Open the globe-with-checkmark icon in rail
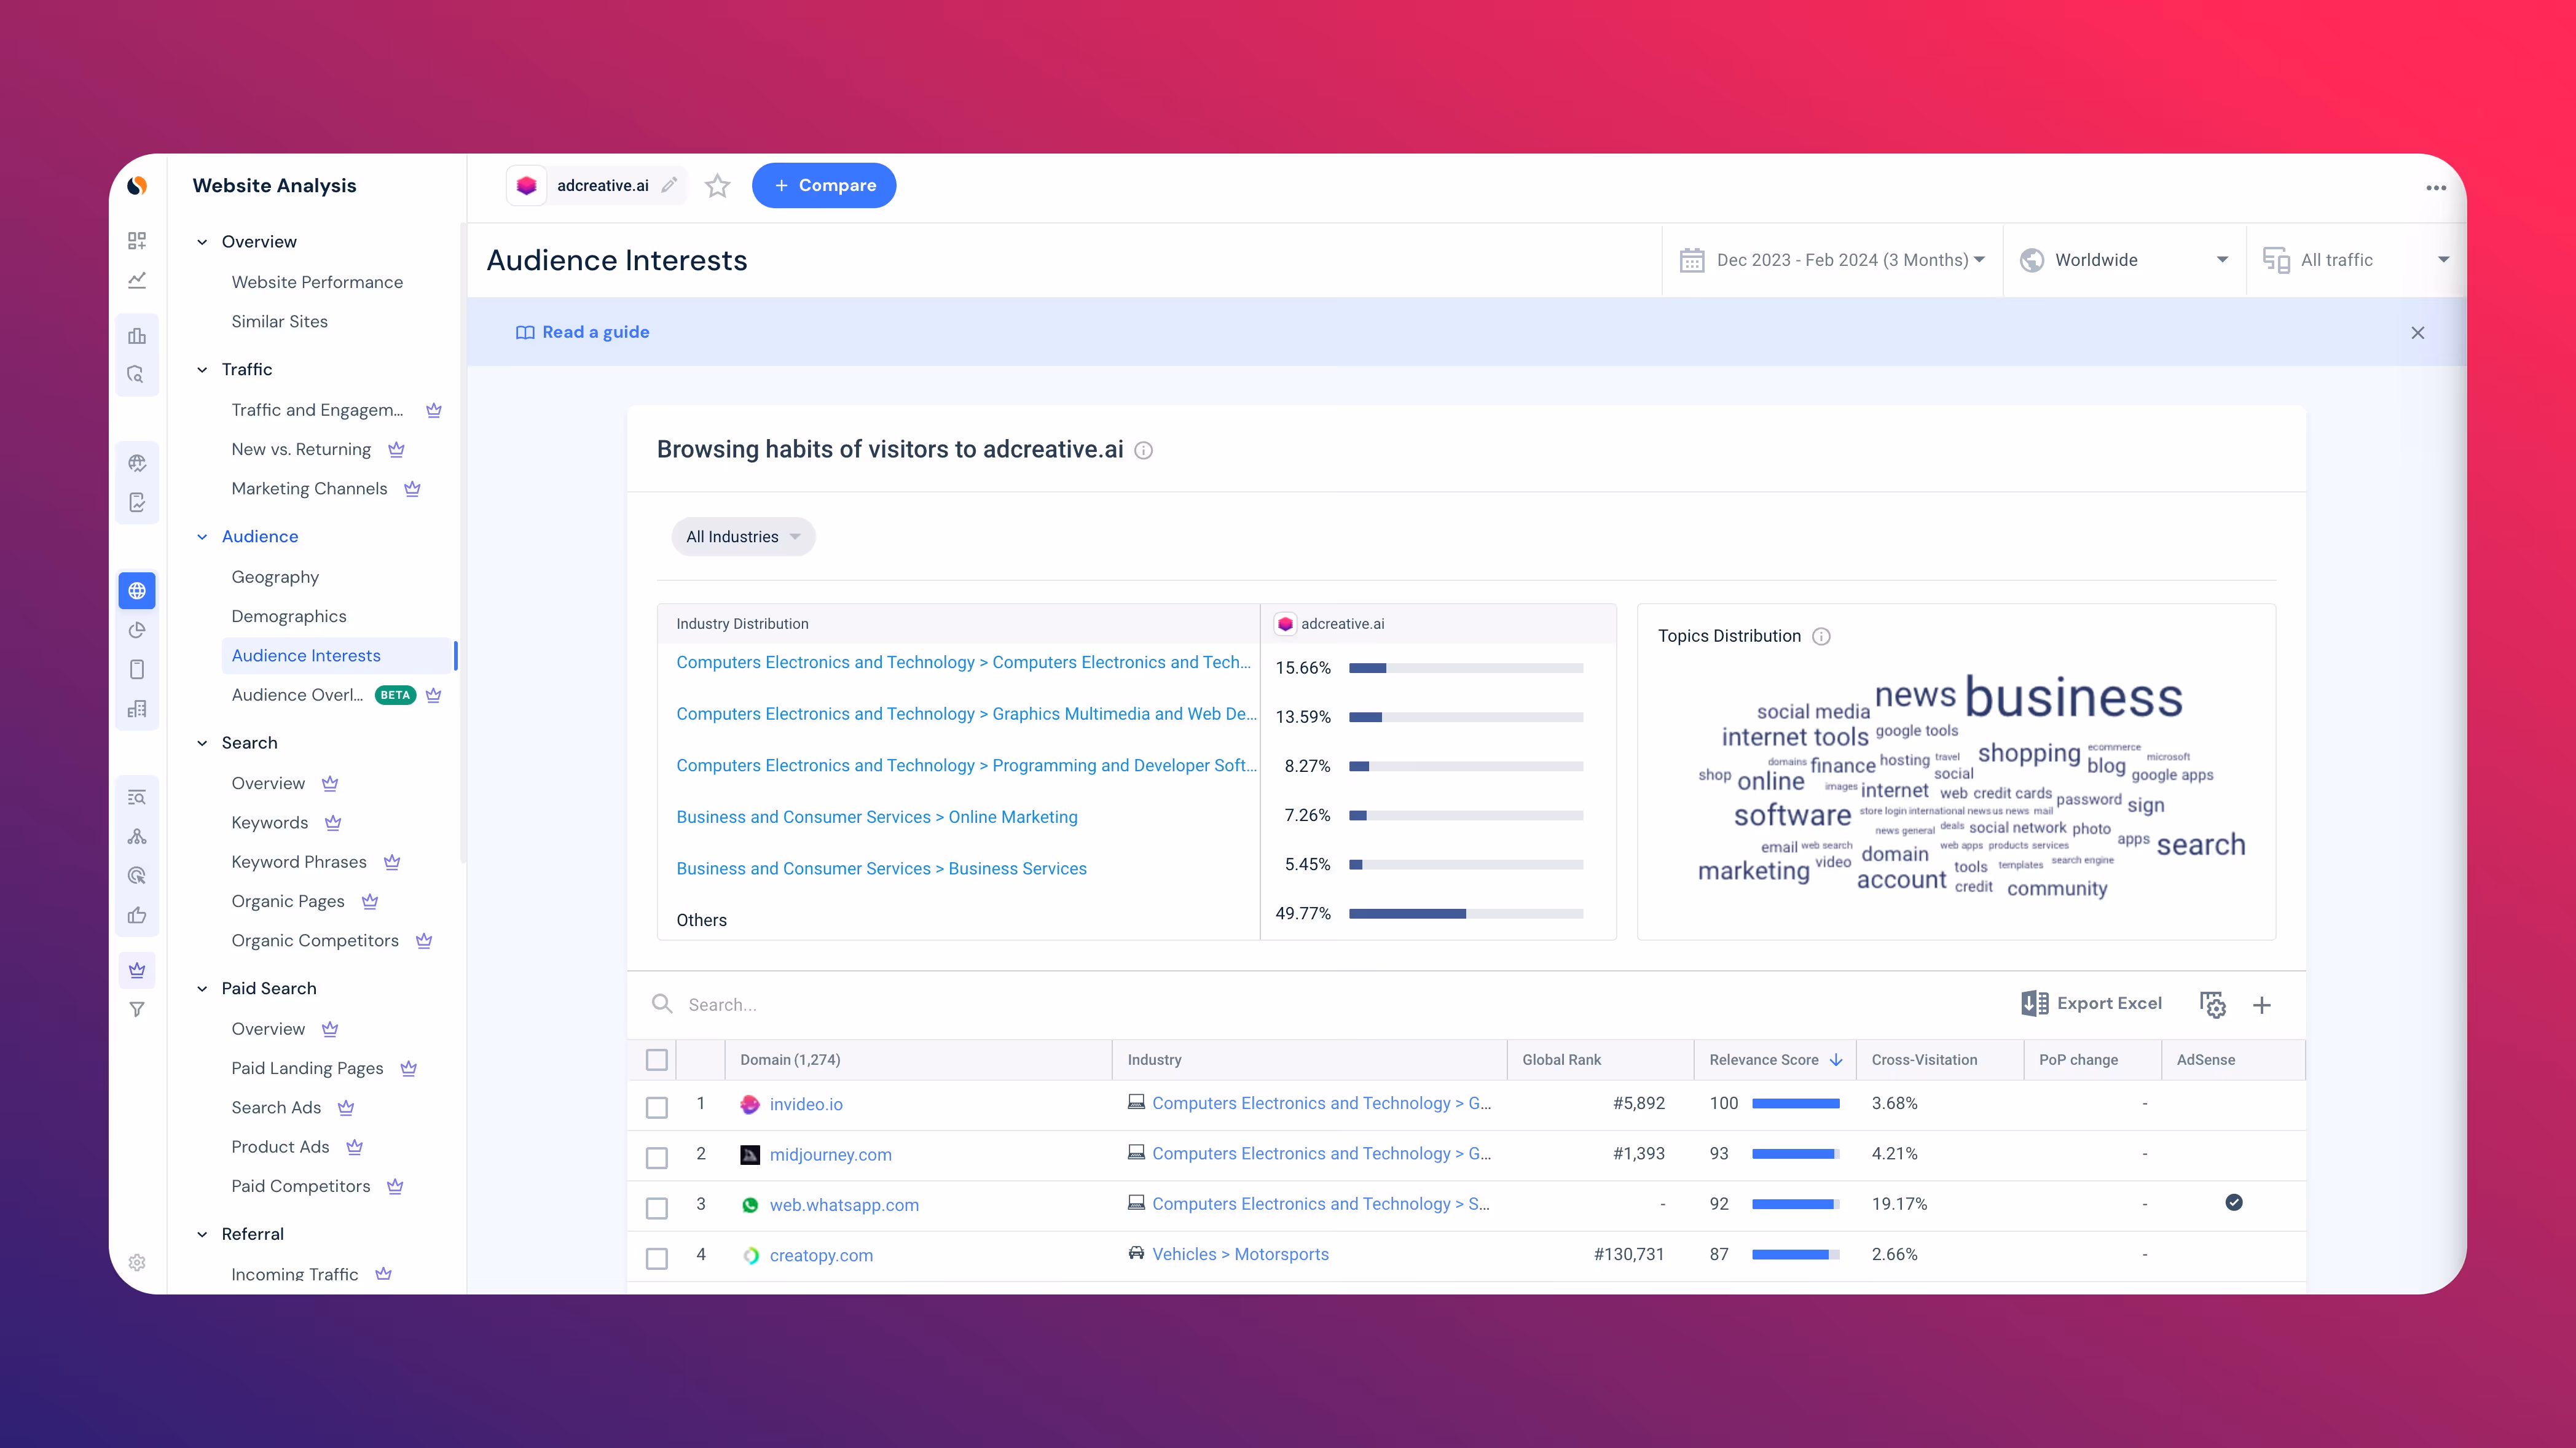 137,462
